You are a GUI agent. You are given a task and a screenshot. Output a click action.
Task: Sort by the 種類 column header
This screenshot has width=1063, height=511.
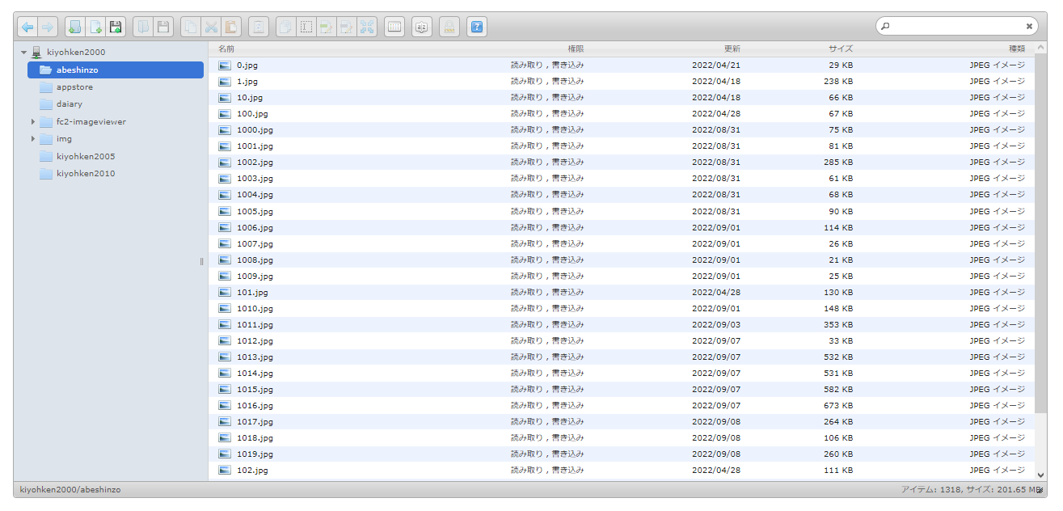[x=1017, y=49]
